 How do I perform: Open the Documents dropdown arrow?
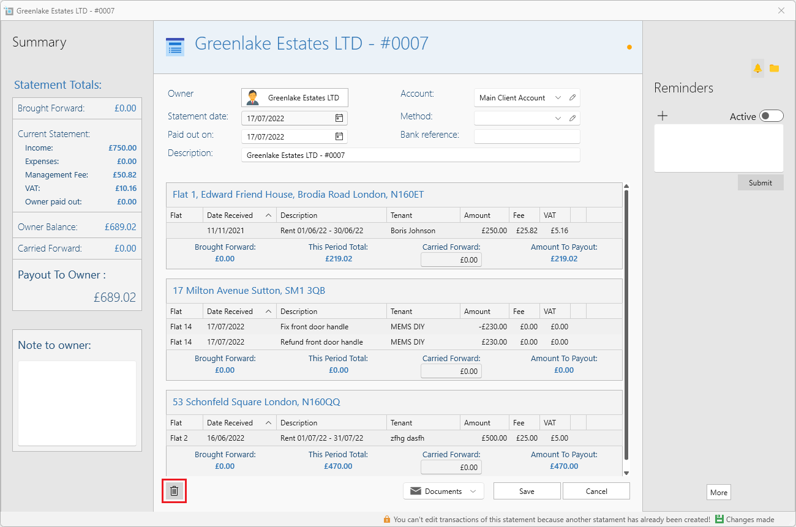click(473, 491)
